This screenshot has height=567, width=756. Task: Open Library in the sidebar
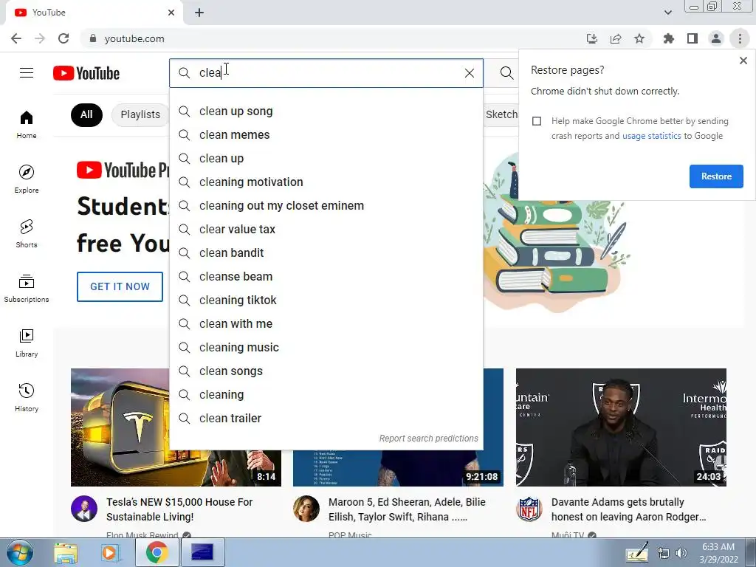point(27,343)
